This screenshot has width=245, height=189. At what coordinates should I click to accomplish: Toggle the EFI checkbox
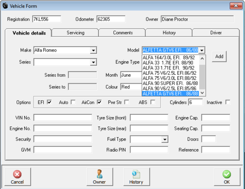tap(49, 102)
